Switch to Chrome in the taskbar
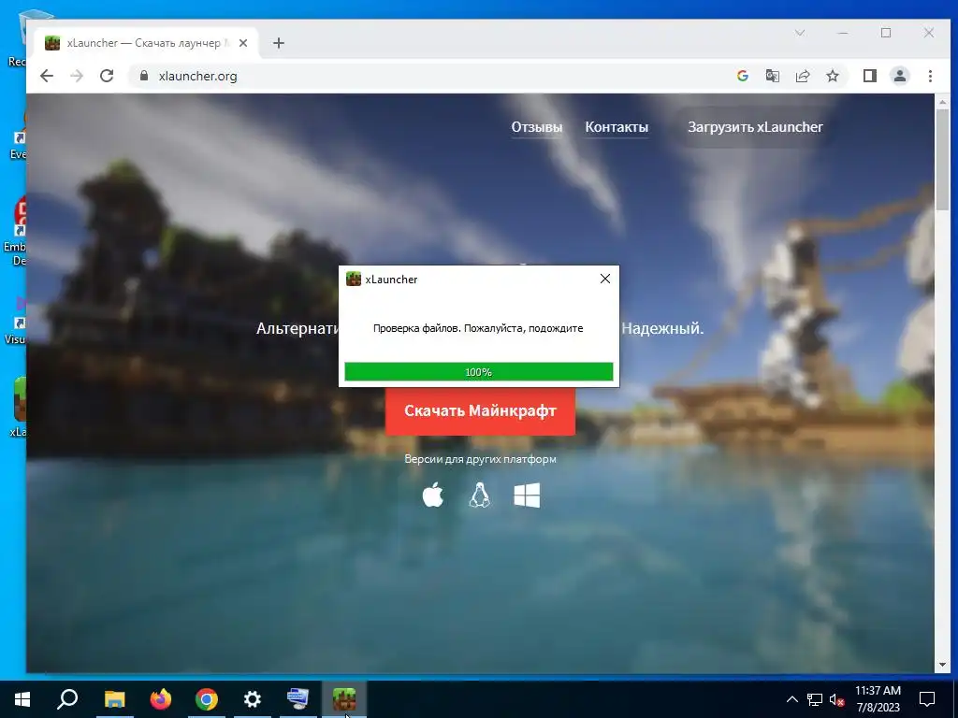The height and width of the screenshot is (718, 958). 207,699
